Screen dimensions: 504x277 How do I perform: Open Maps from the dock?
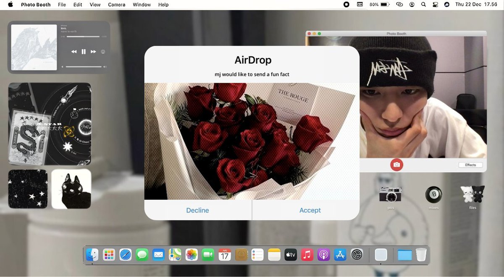(175, 254)
